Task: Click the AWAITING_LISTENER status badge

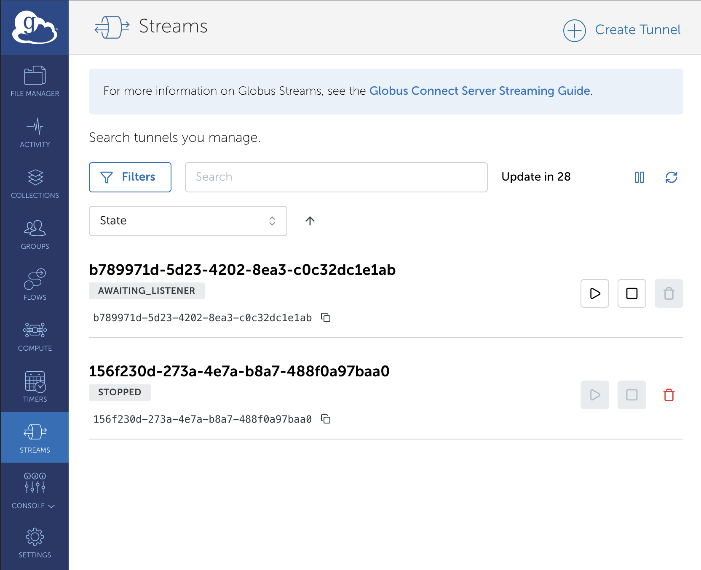Action: tap(147, 291)
